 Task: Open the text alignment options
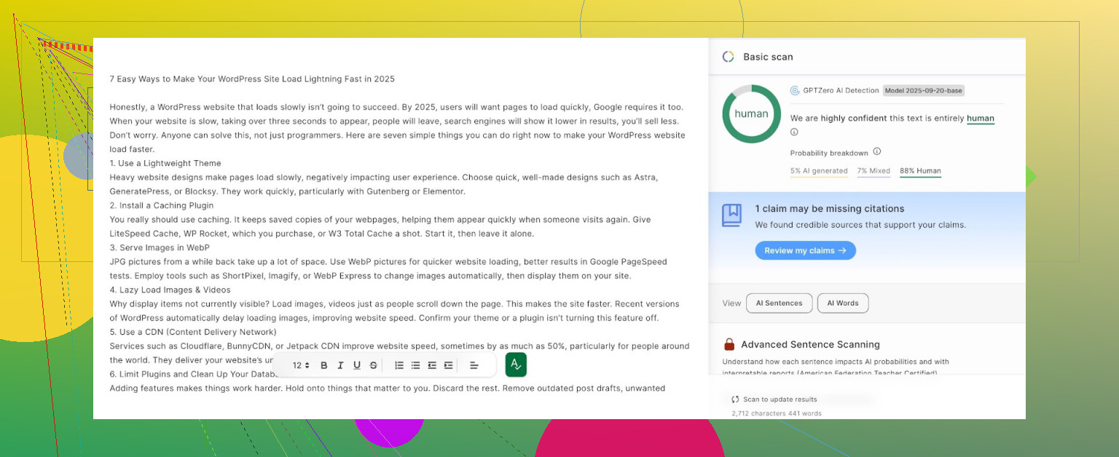point(474,365)
